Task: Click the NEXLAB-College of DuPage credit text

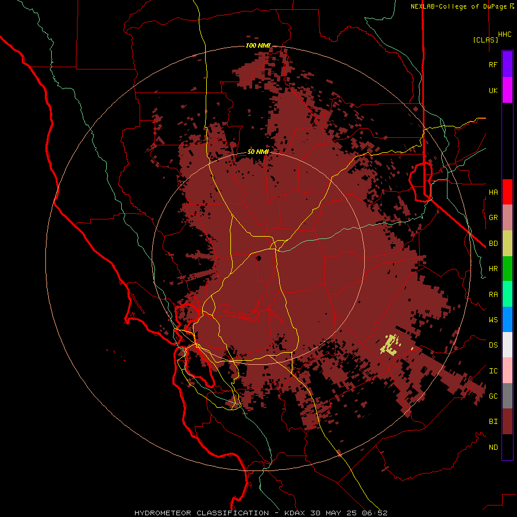Action: click(458, 6)
